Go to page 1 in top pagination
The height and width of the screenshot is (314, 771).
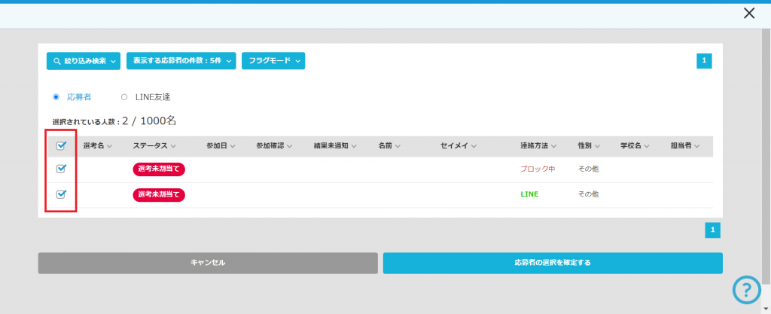(704, 61)
